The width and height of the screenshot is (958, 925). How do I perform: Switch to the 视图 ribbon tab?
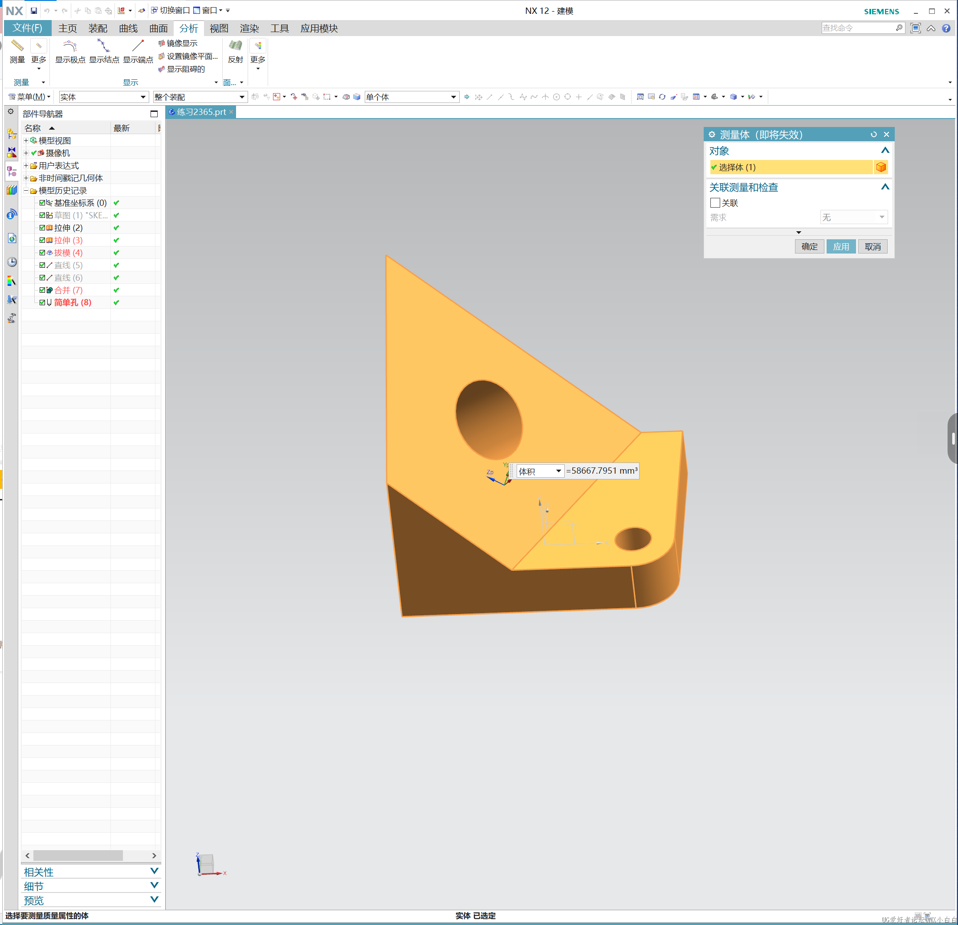[x=219, y=29]
